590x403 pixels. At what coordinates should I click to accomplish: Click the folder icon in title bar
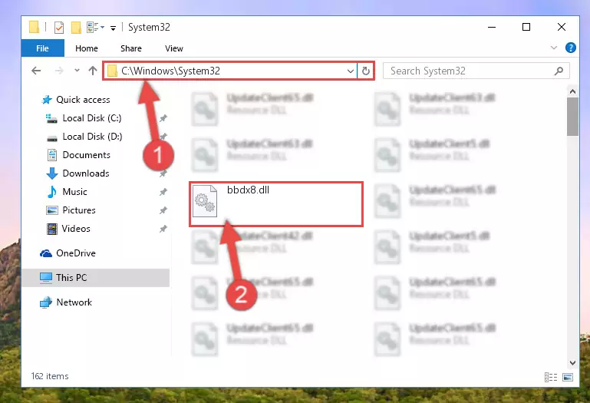point(35,27)
